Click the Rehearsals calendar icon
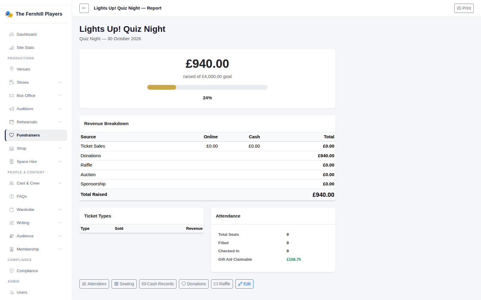481x300 pixels. pos(11,122)
